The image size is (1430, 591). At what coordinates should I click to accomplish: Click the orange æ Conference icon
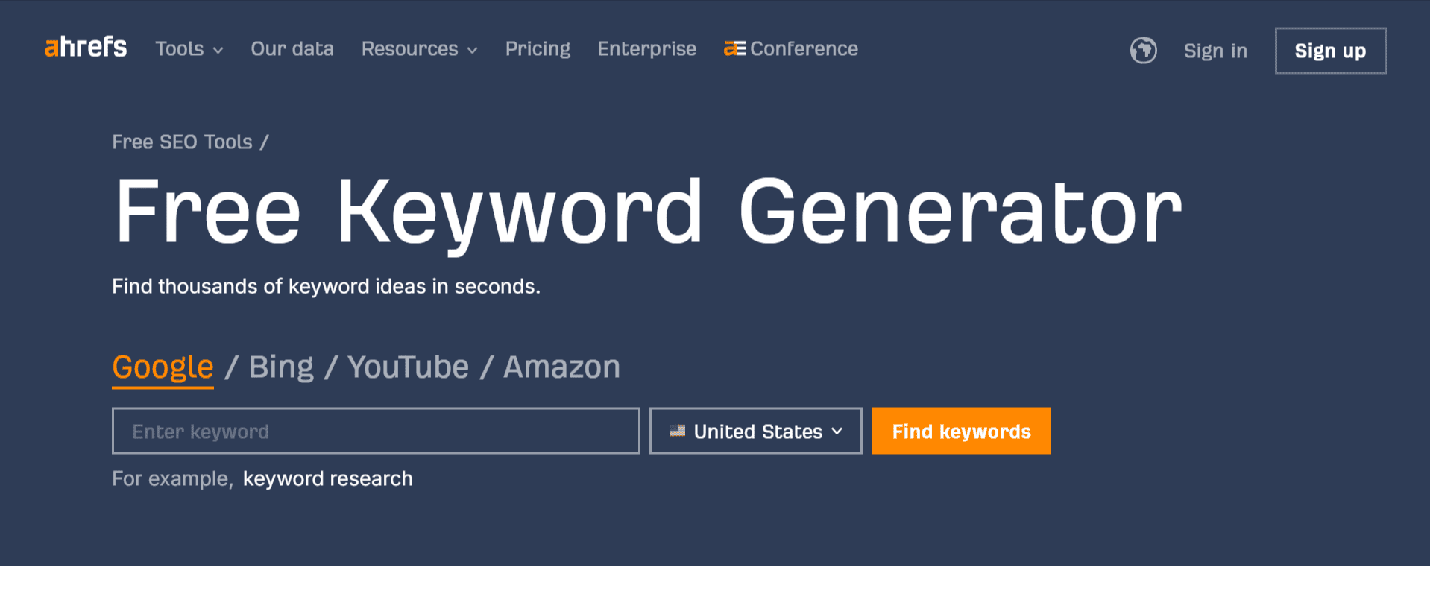tap(734, 48)
